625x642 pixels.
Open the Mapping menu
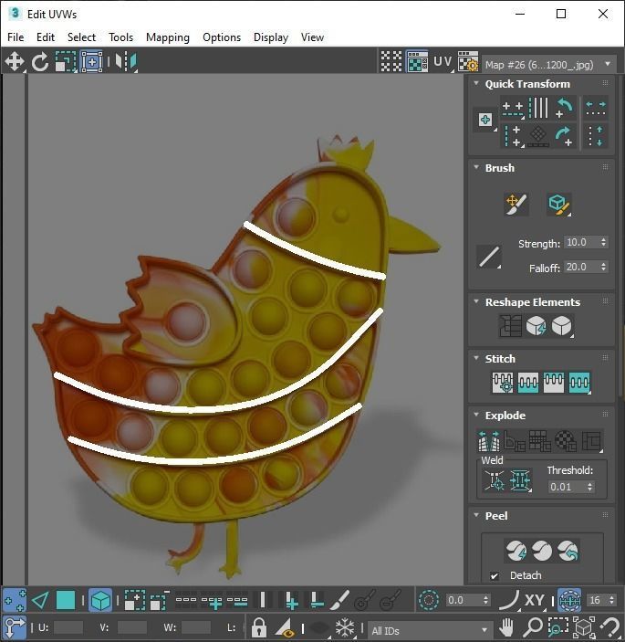point(168,37)
